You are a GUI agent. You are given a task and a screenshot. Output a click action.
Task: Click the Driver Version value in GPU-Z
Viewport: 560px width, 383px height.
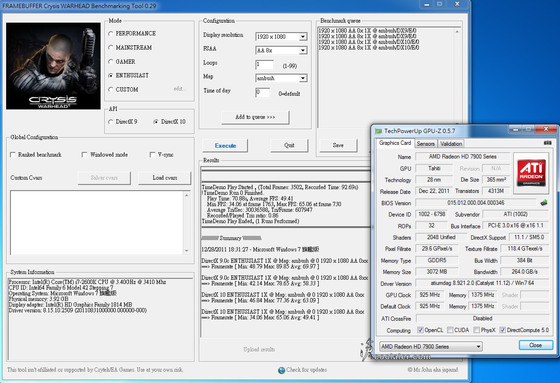pos(482,283)
